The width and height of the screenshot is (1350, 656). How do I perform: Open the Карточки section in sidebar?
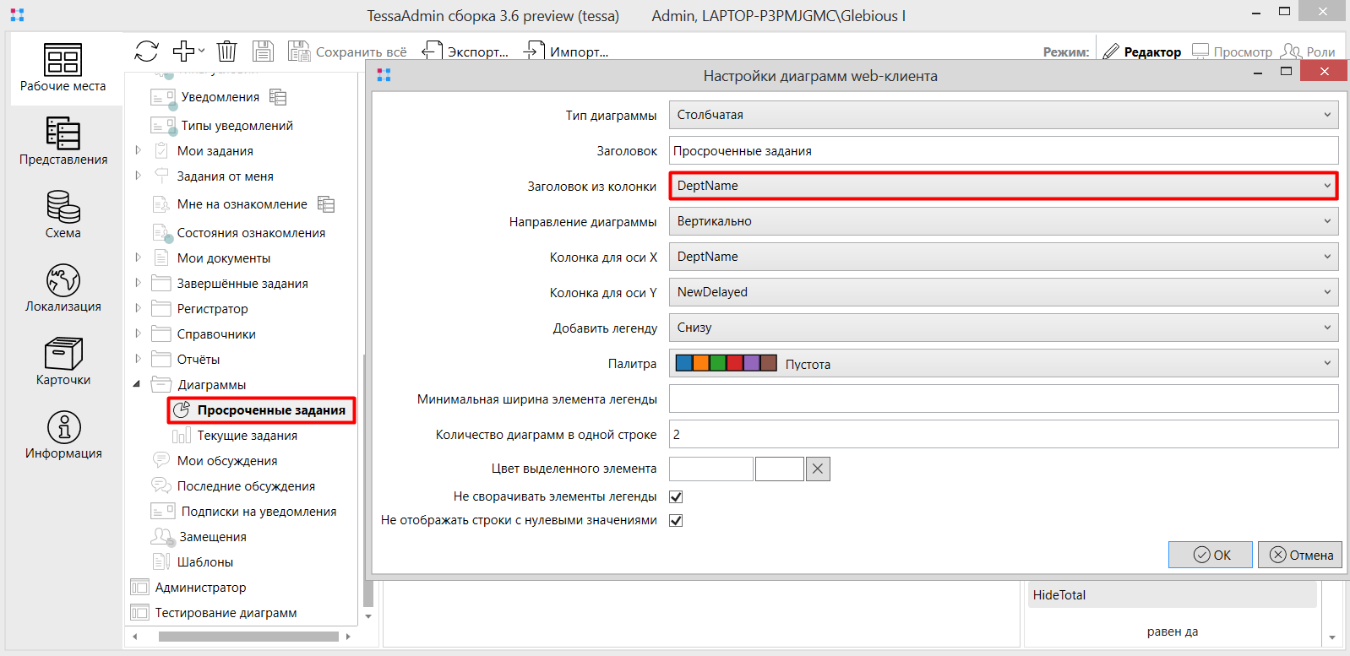click(x=63, y=361)
